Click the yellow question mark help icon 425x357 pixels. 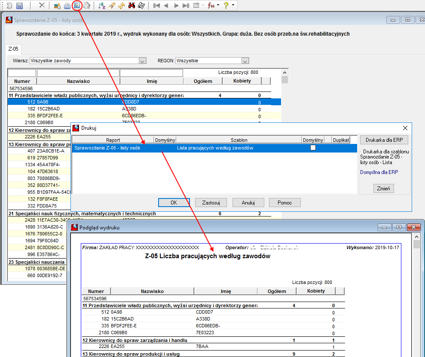[x=226, y=6]
